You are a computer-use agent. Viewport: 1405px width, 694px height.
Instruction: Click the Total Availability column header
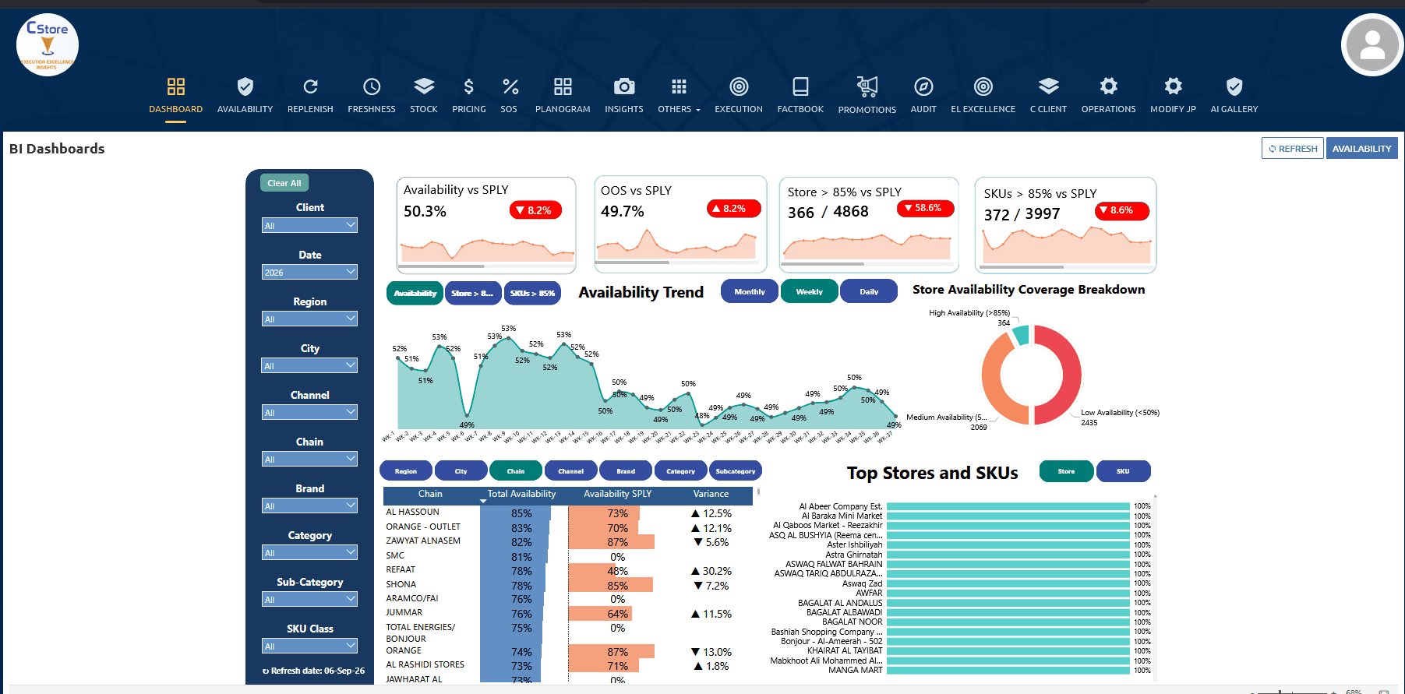(x=521, y=494)
